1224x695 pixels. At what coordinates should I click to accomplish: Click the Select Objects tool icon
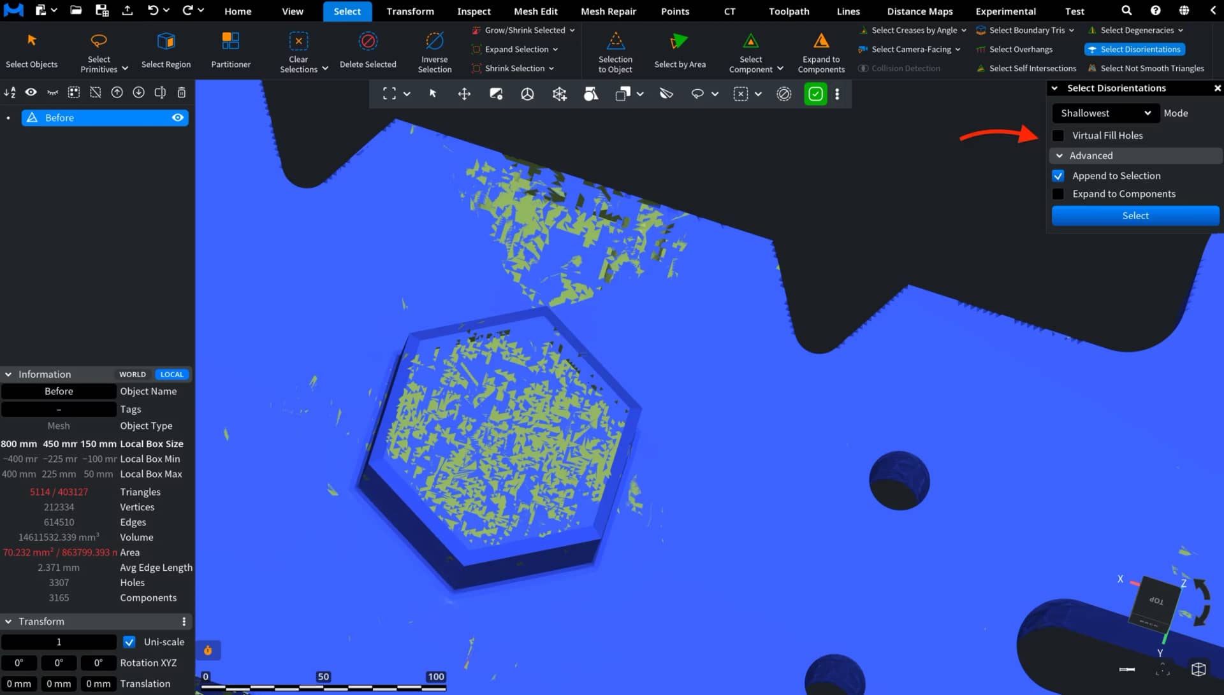click(x=31, y=41)
